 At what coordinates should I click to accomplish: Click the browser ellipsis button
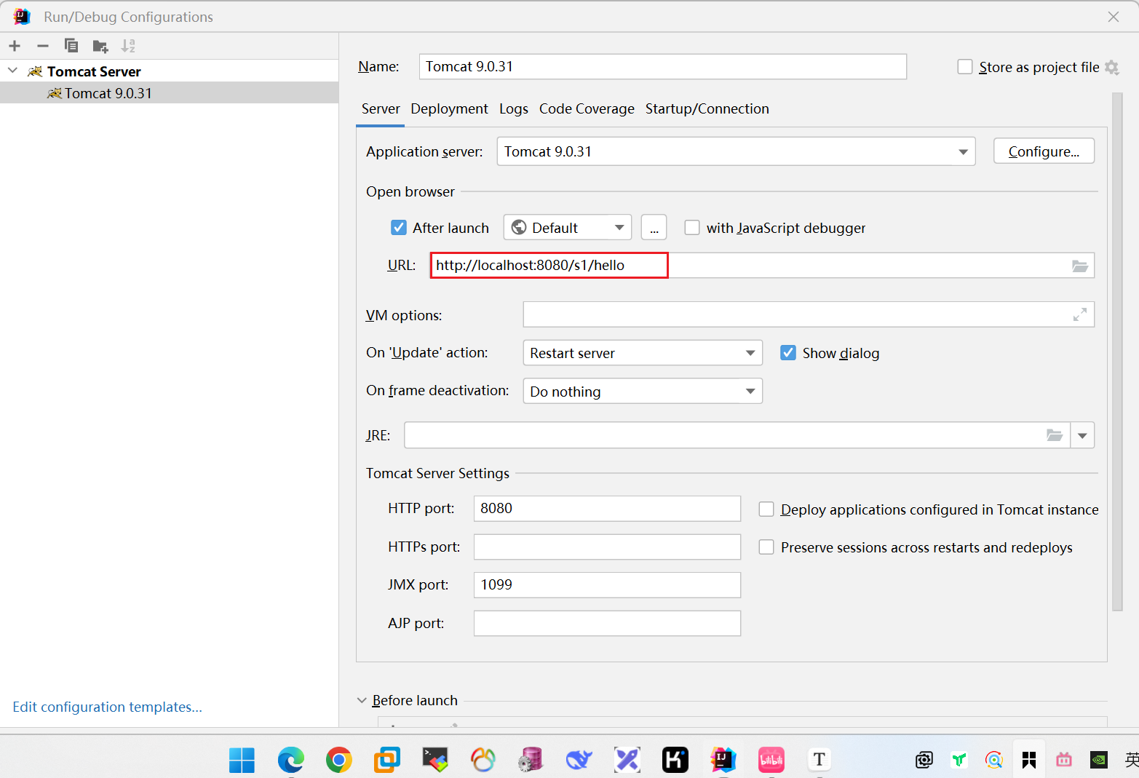(654, 228)
